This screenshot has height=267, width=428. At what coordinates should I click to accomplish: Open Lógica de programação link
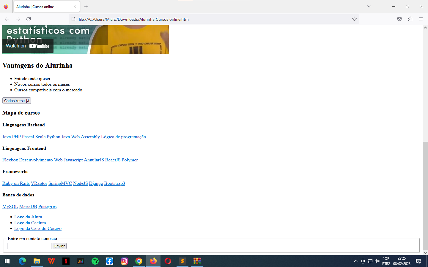pyautogui.click(x=123, y=137)
